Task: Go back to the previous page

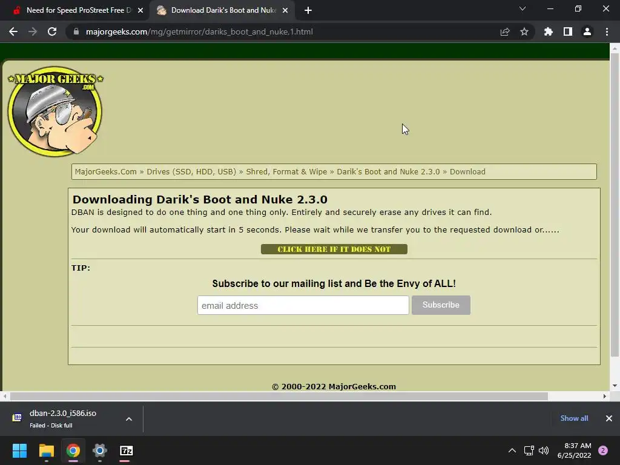Action: [13, 31]
